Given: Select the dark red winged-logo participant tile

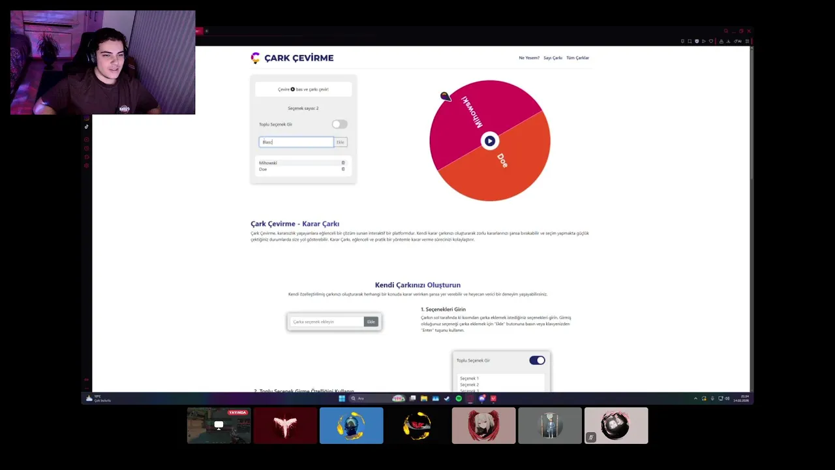Looking at the screenshot, I should pos(285,426).
